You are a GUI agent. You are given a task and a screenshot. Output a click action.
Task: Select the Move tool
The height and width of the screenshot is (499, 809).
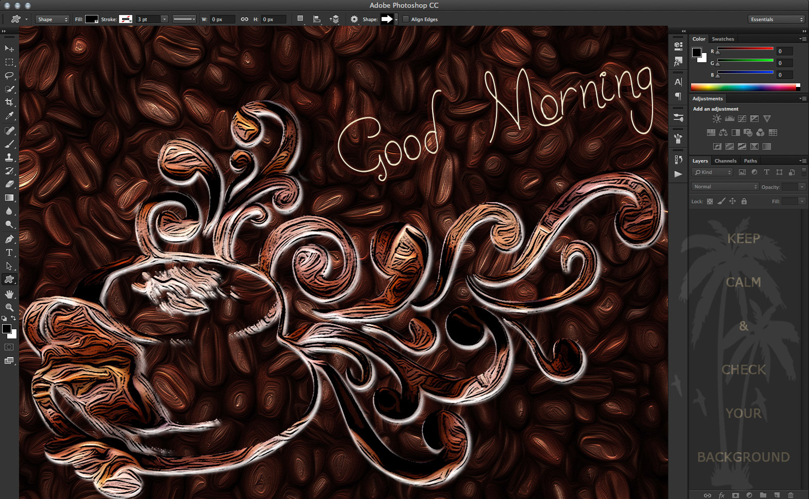(9, 48)
